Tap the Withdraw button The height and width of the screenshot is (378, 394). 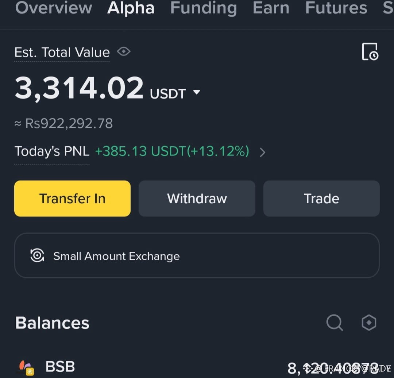[197, 198]
